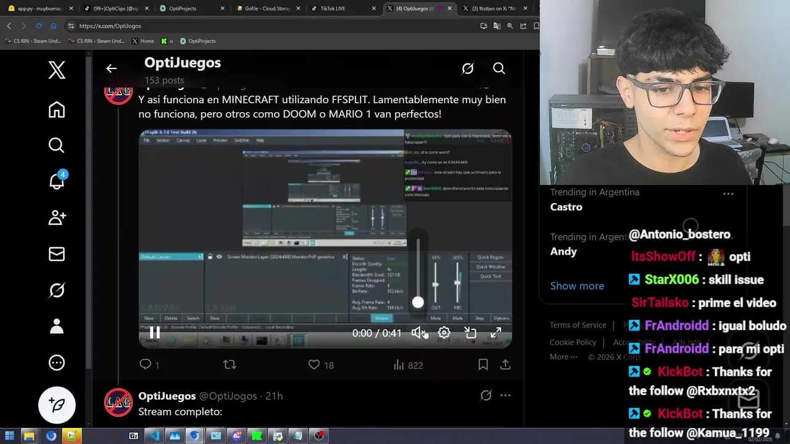Click the X logo in sidebar
Viewport: 790px width, 444px height.
(57, 70)
